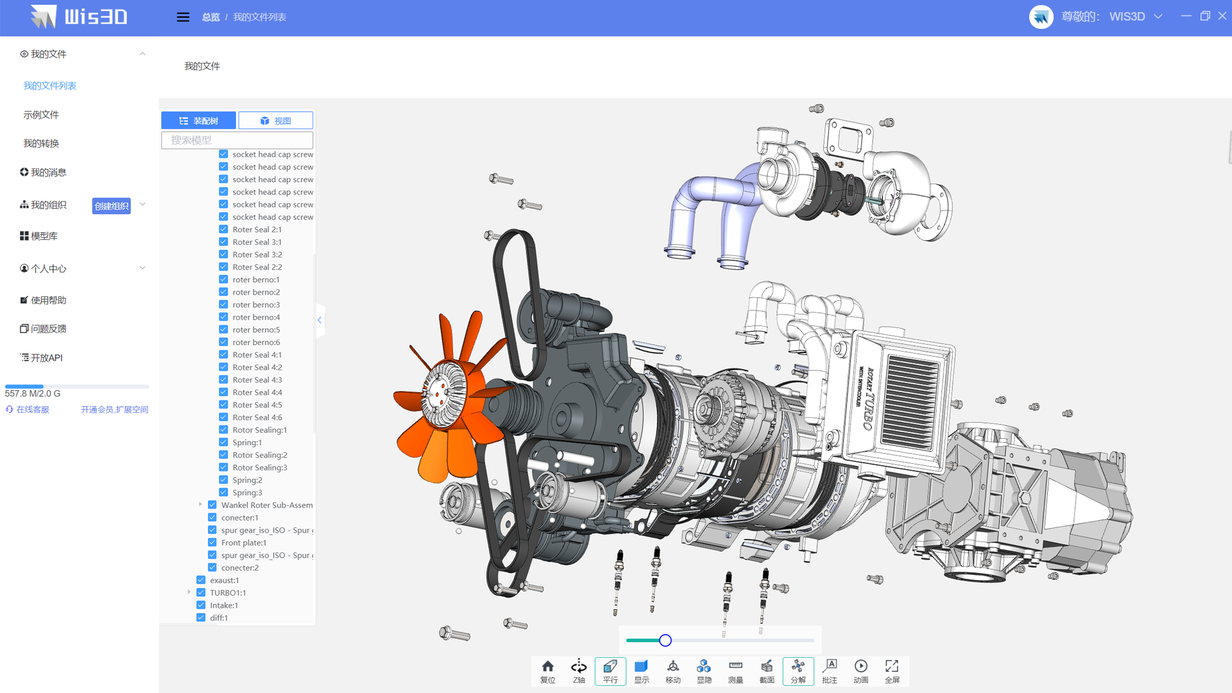Uncheck the Roter Seal 4:6 checkbox

[x=223, y=417]
